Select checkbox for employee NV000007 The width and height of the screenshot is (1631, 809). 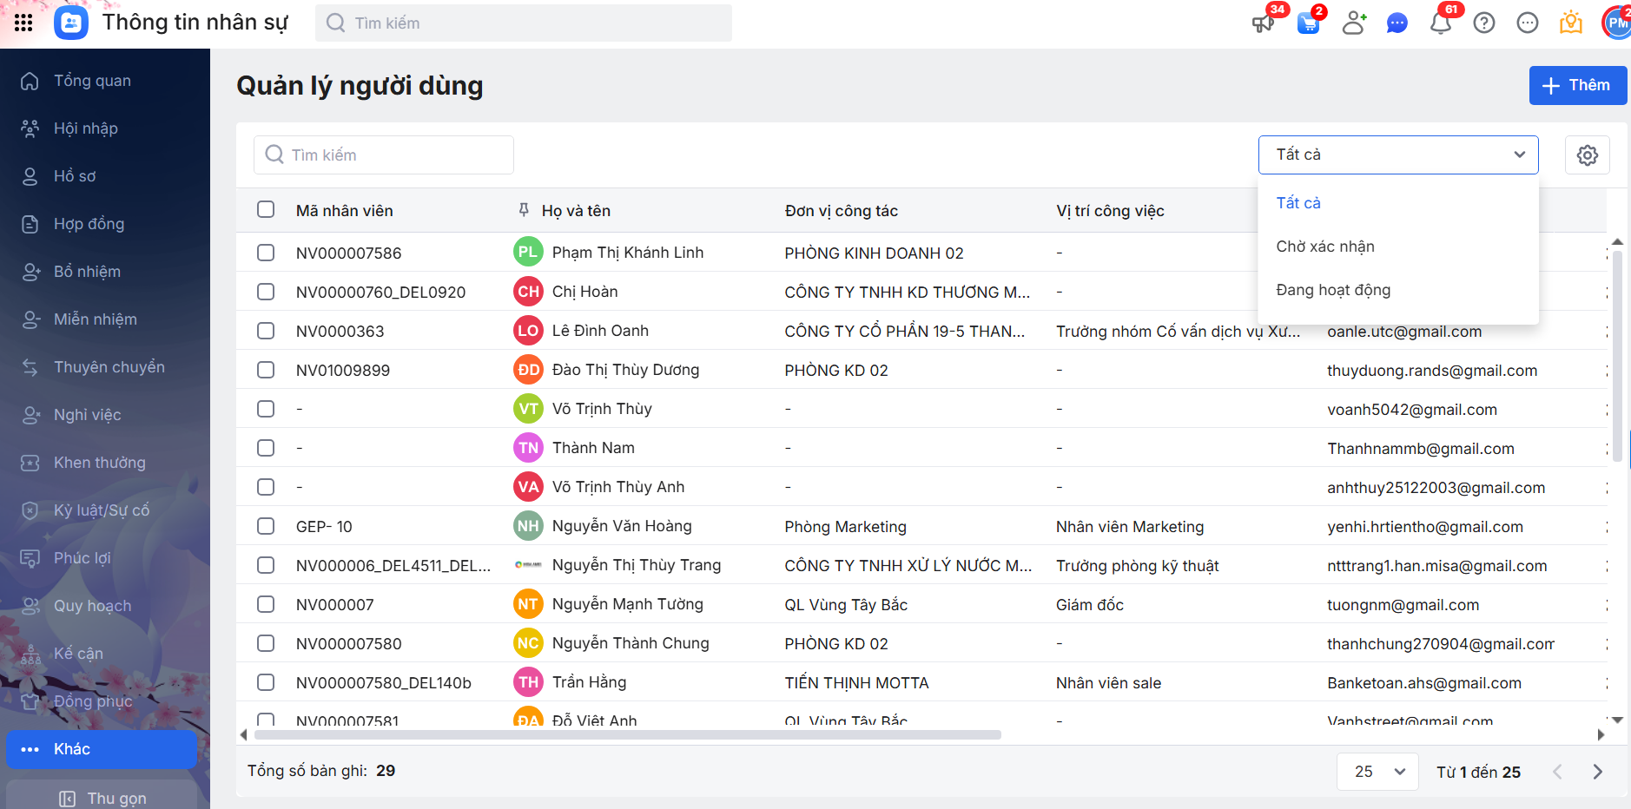[x=266, y=604]
